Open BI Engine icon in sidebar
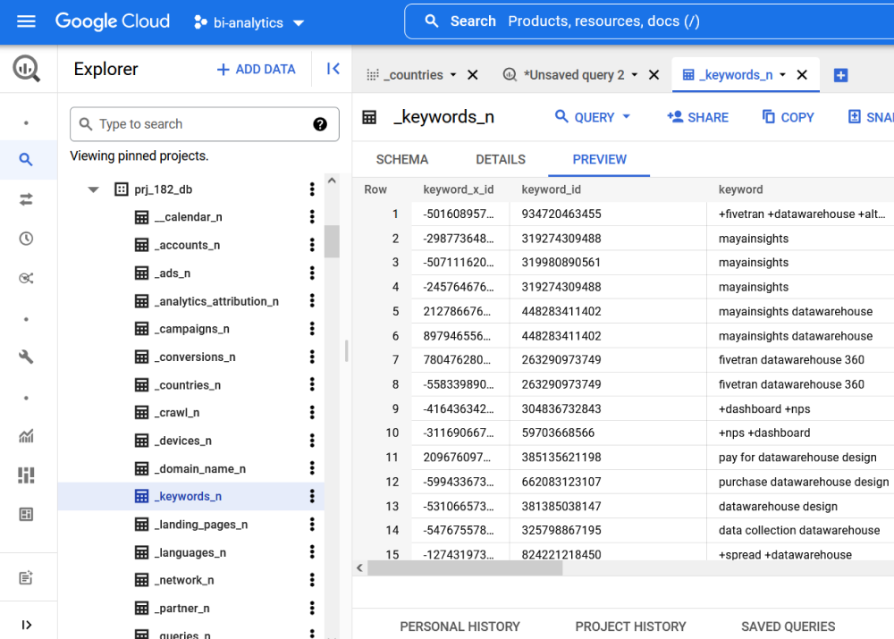894x639 pixels. [x=26, y=514]
